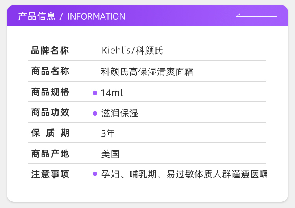
Task: Click the 注意事项 label
Action: [x=50, y=174]
